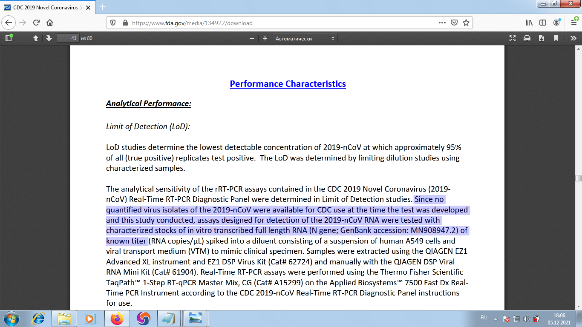Open the Firefox Library icon
582x327 pixels.
pos(529,23)
